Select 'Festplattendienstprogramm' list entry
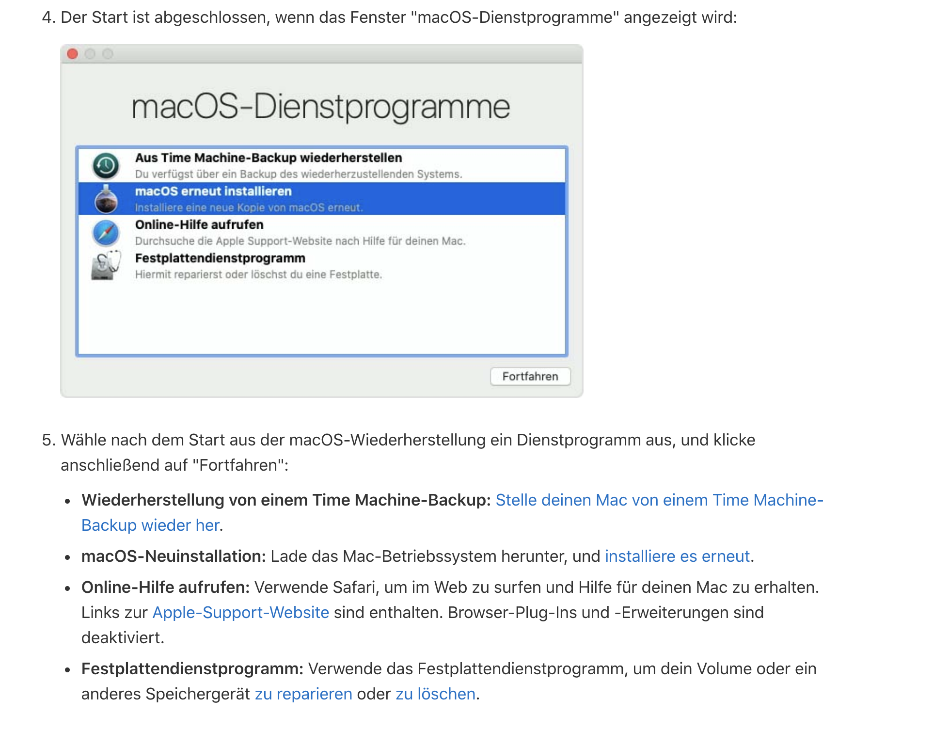The width and height of the screenshot is (949, 730). (x=220, y=258)
